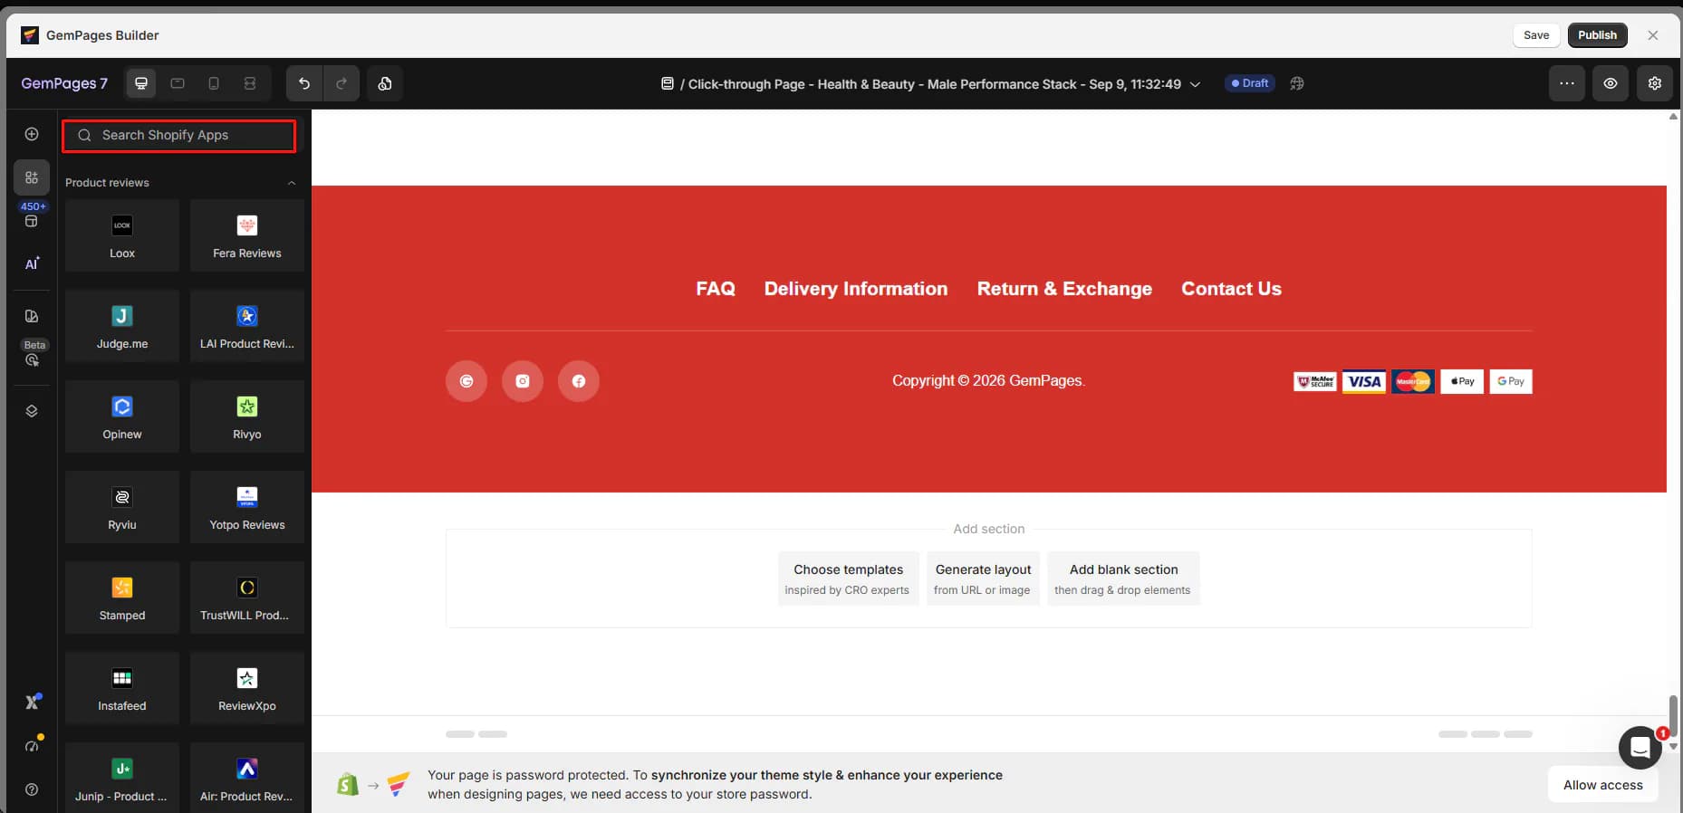This screenshot has width=1683, height=813.
Task: Switch to mobile device view
Action: tap(214, 83)
